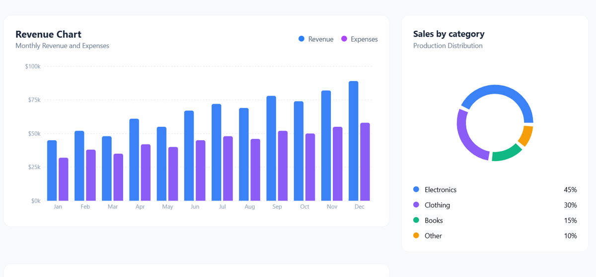This screenshot has height=277, width=596.
Task: Click the 30% Clothing value
Action: (x=570, y=205)
